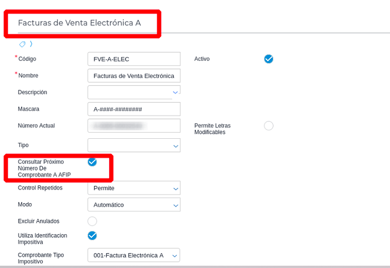Uncheck the Activo checkbox
390x268 pixels.
268,59
